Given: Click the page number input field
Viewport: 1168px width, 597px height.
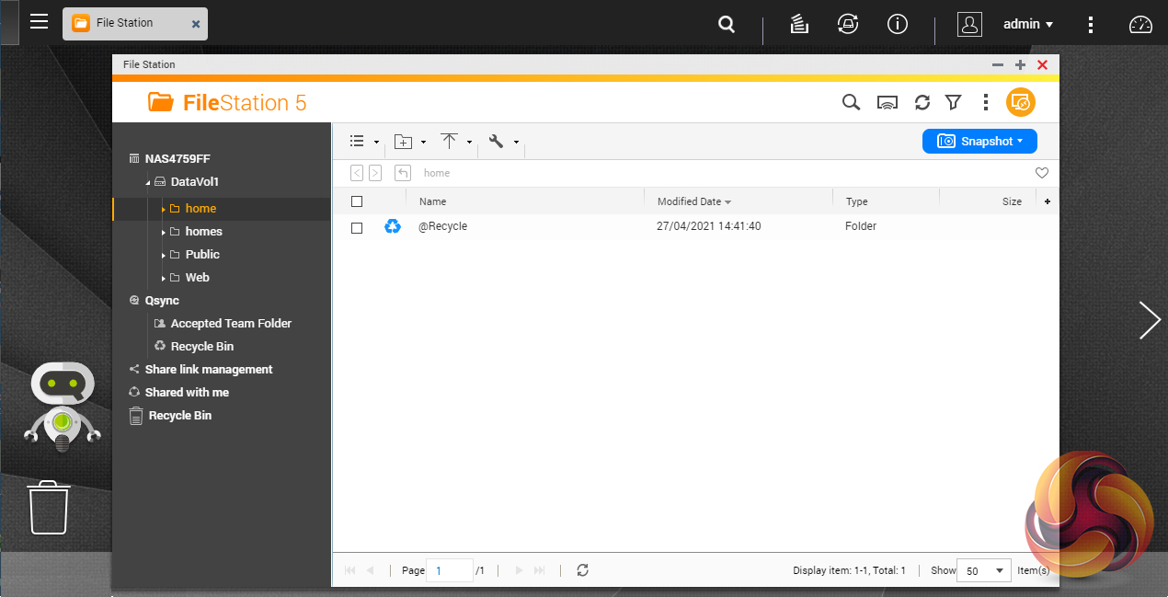Looking at the screenshot, I should 451,570.
